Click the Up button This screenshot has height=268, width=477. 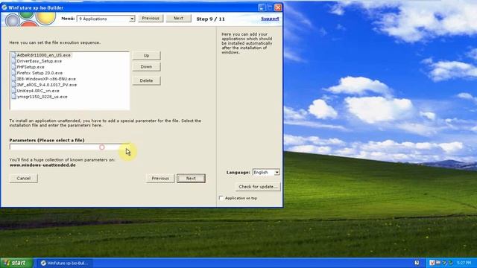pos(146,56)
